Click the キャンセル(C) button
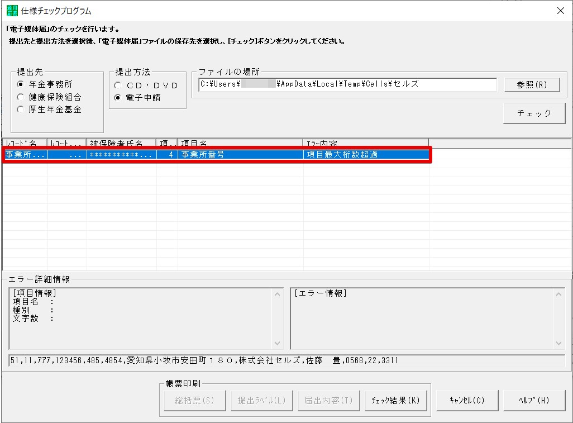The width and height of the screenshot is (573, 423). pyautogui.click(x=467, y=400)
